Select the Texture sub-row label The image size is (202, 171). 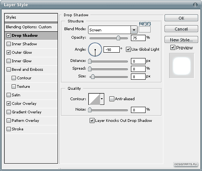pos(23,87)
